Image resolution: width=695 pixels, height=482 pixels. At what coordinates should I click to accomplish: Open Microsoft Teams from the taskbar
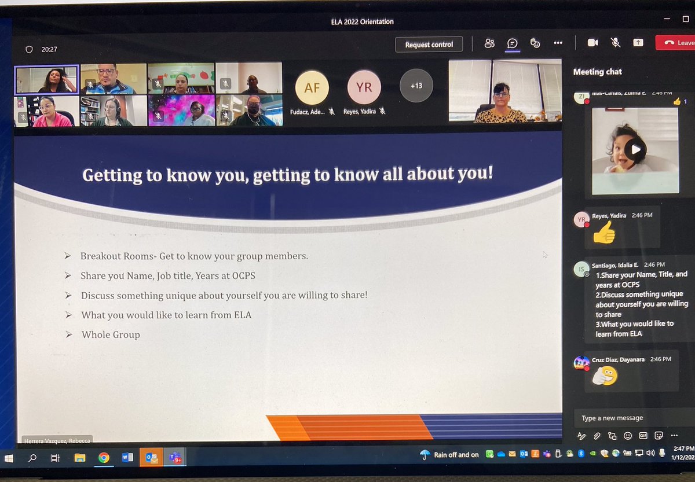[175, 457]
